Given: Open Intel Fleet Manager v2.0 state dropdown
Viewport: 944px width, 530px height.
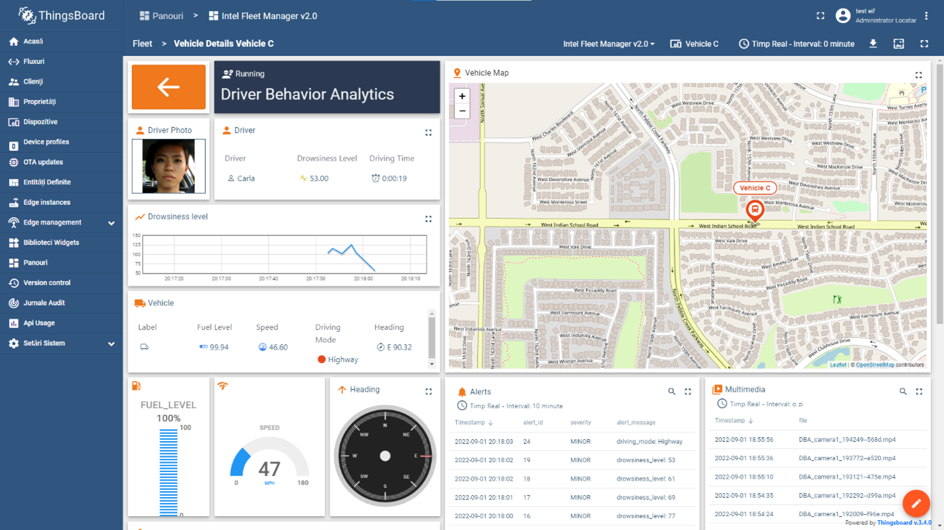Looking at the screenshot, I should [x=609, y=44].
